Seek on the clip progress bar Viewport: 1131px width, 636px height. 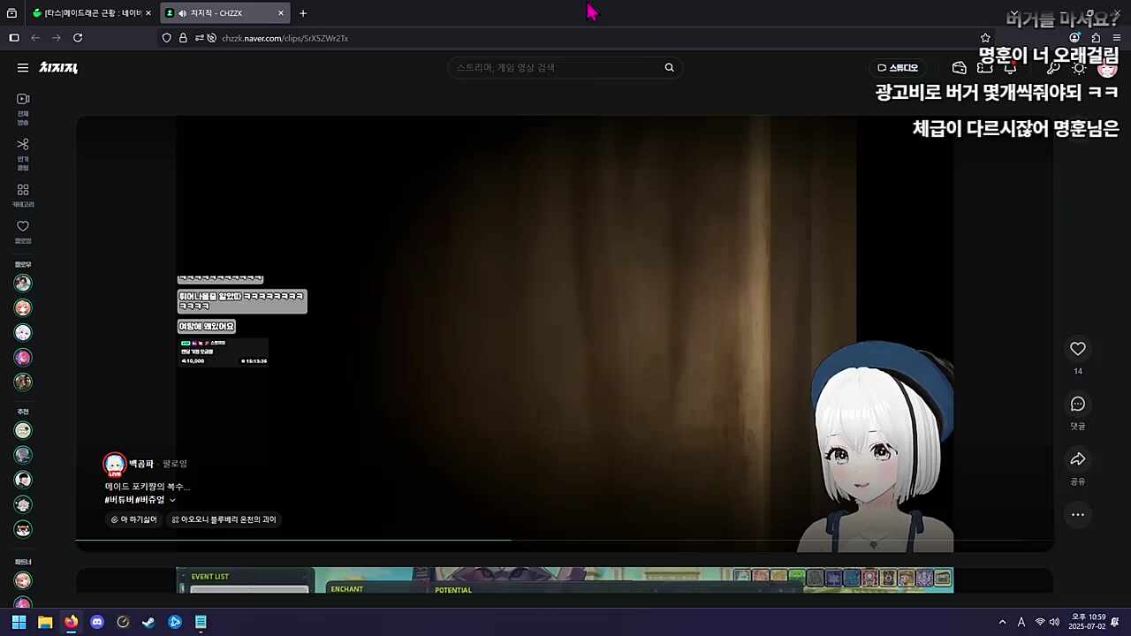coord(565,540)
